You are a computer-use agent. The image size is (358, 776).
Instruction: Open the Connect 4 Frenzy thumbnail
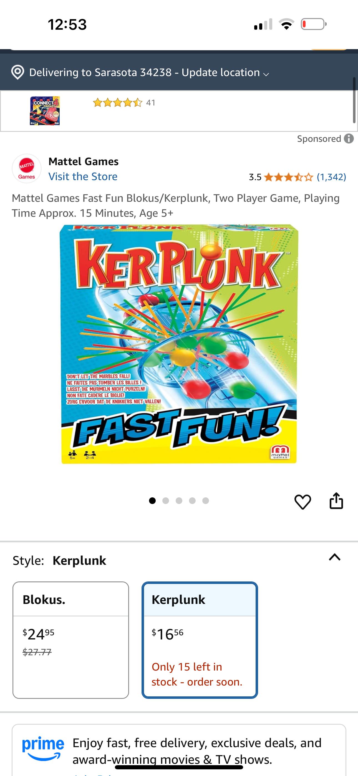pyautogui.click(x=45, y=110)
